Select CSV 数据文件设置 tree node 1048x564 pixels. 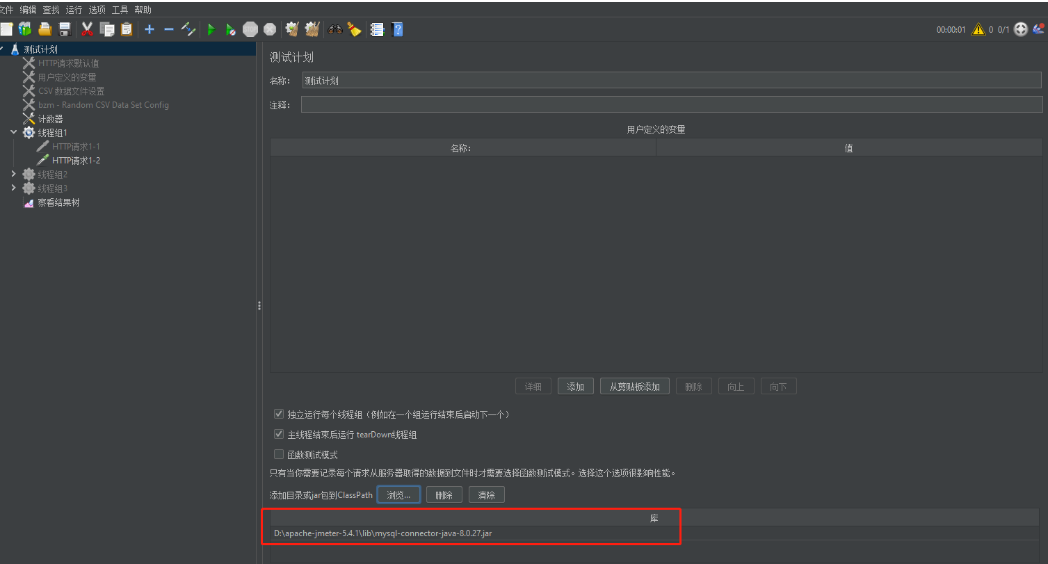(x=71, y=91)
